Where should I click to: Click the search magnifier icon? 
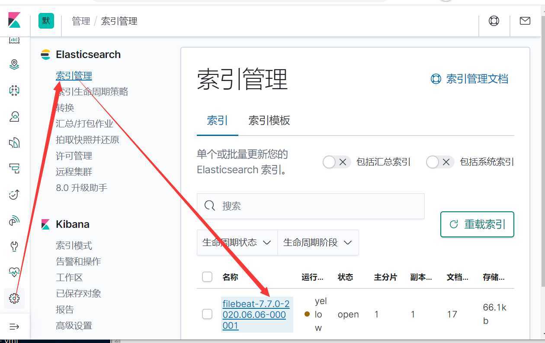tap(210, 206)
